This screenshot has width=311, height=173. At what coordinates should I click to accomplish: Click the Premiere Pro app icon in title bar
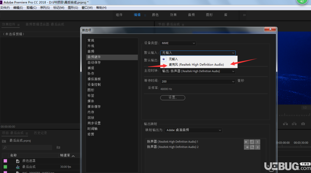pyautogui.click(x=1, y=3)
